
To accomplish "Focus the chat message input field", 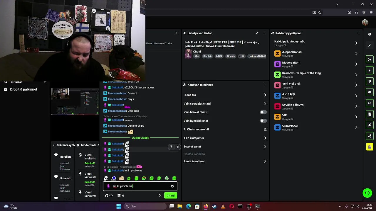I will (140, 186).
